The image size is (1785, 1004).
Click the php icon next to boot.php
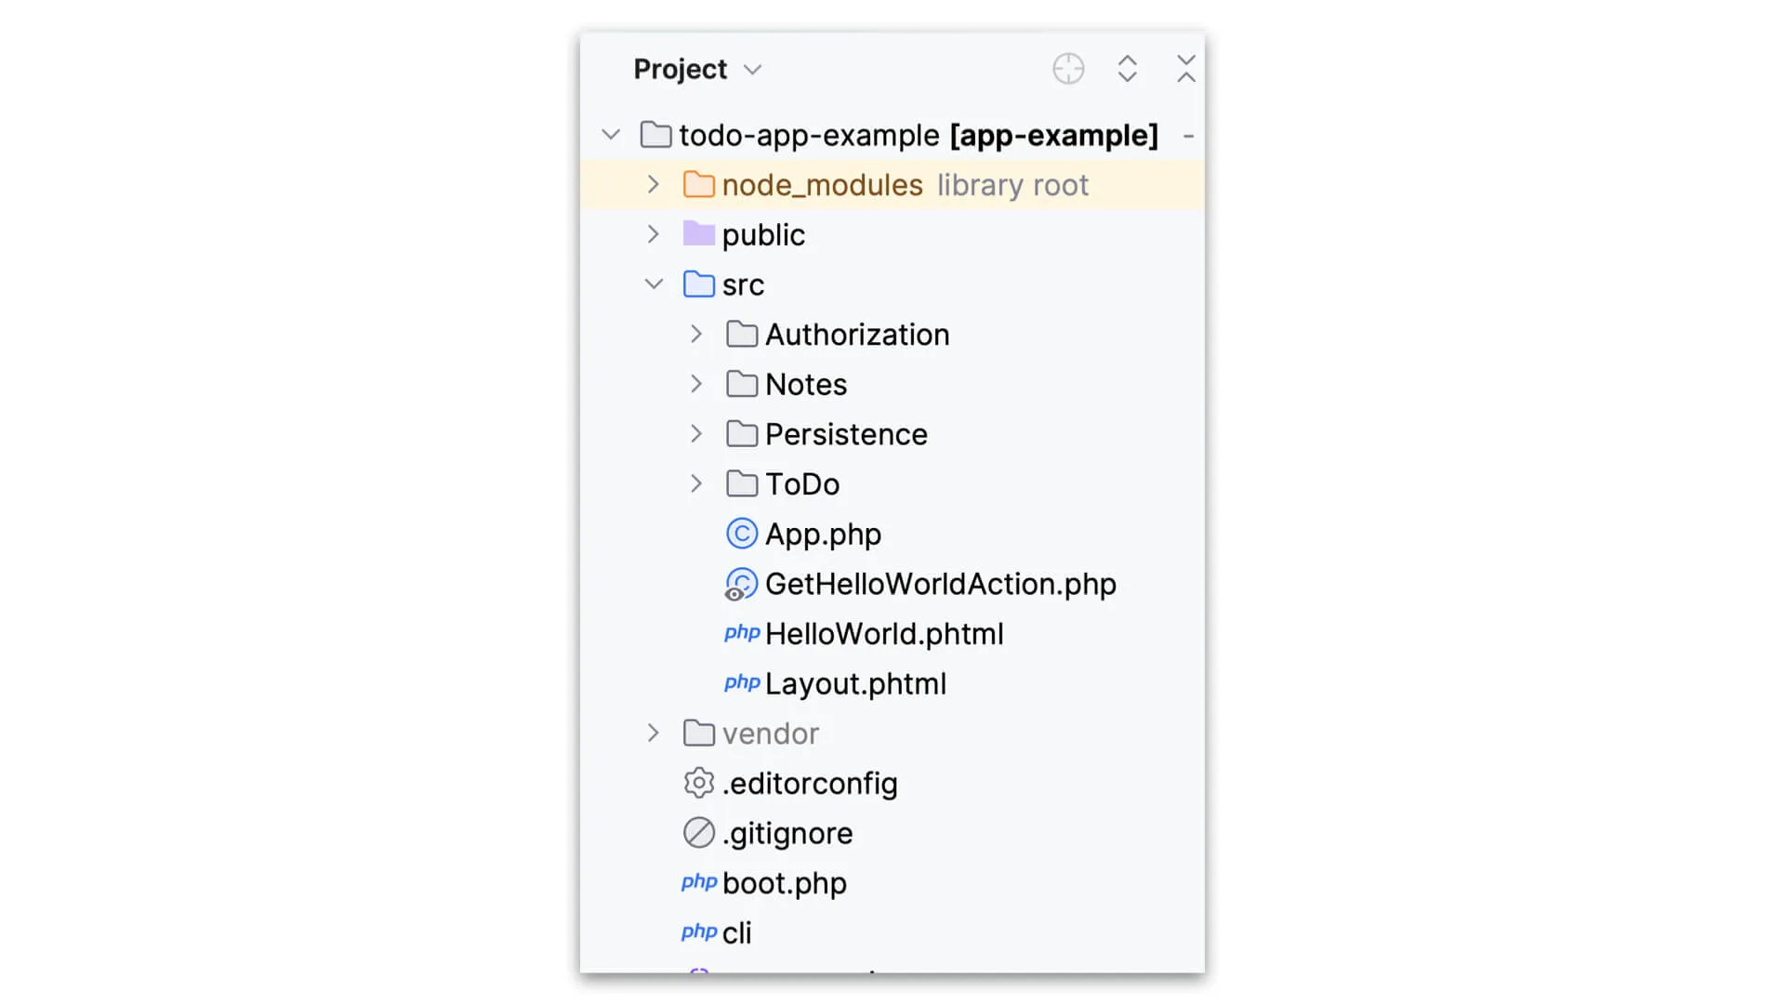point(698,882)
